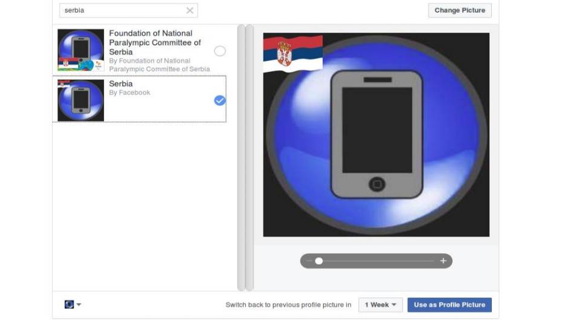The height and width of the screenshot is (320, 568).
Task: Open the 1 Week duration dropdown
Action: click(x=380, y=305)
